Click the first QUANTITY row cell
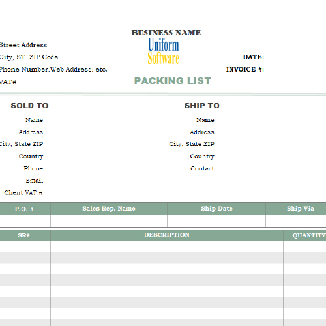The image size is (326, 326). (304, 246)
